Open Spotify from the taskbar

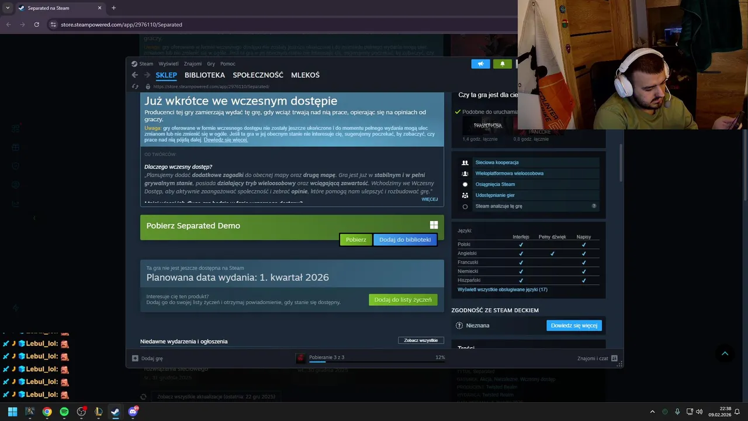coord(64,412)
